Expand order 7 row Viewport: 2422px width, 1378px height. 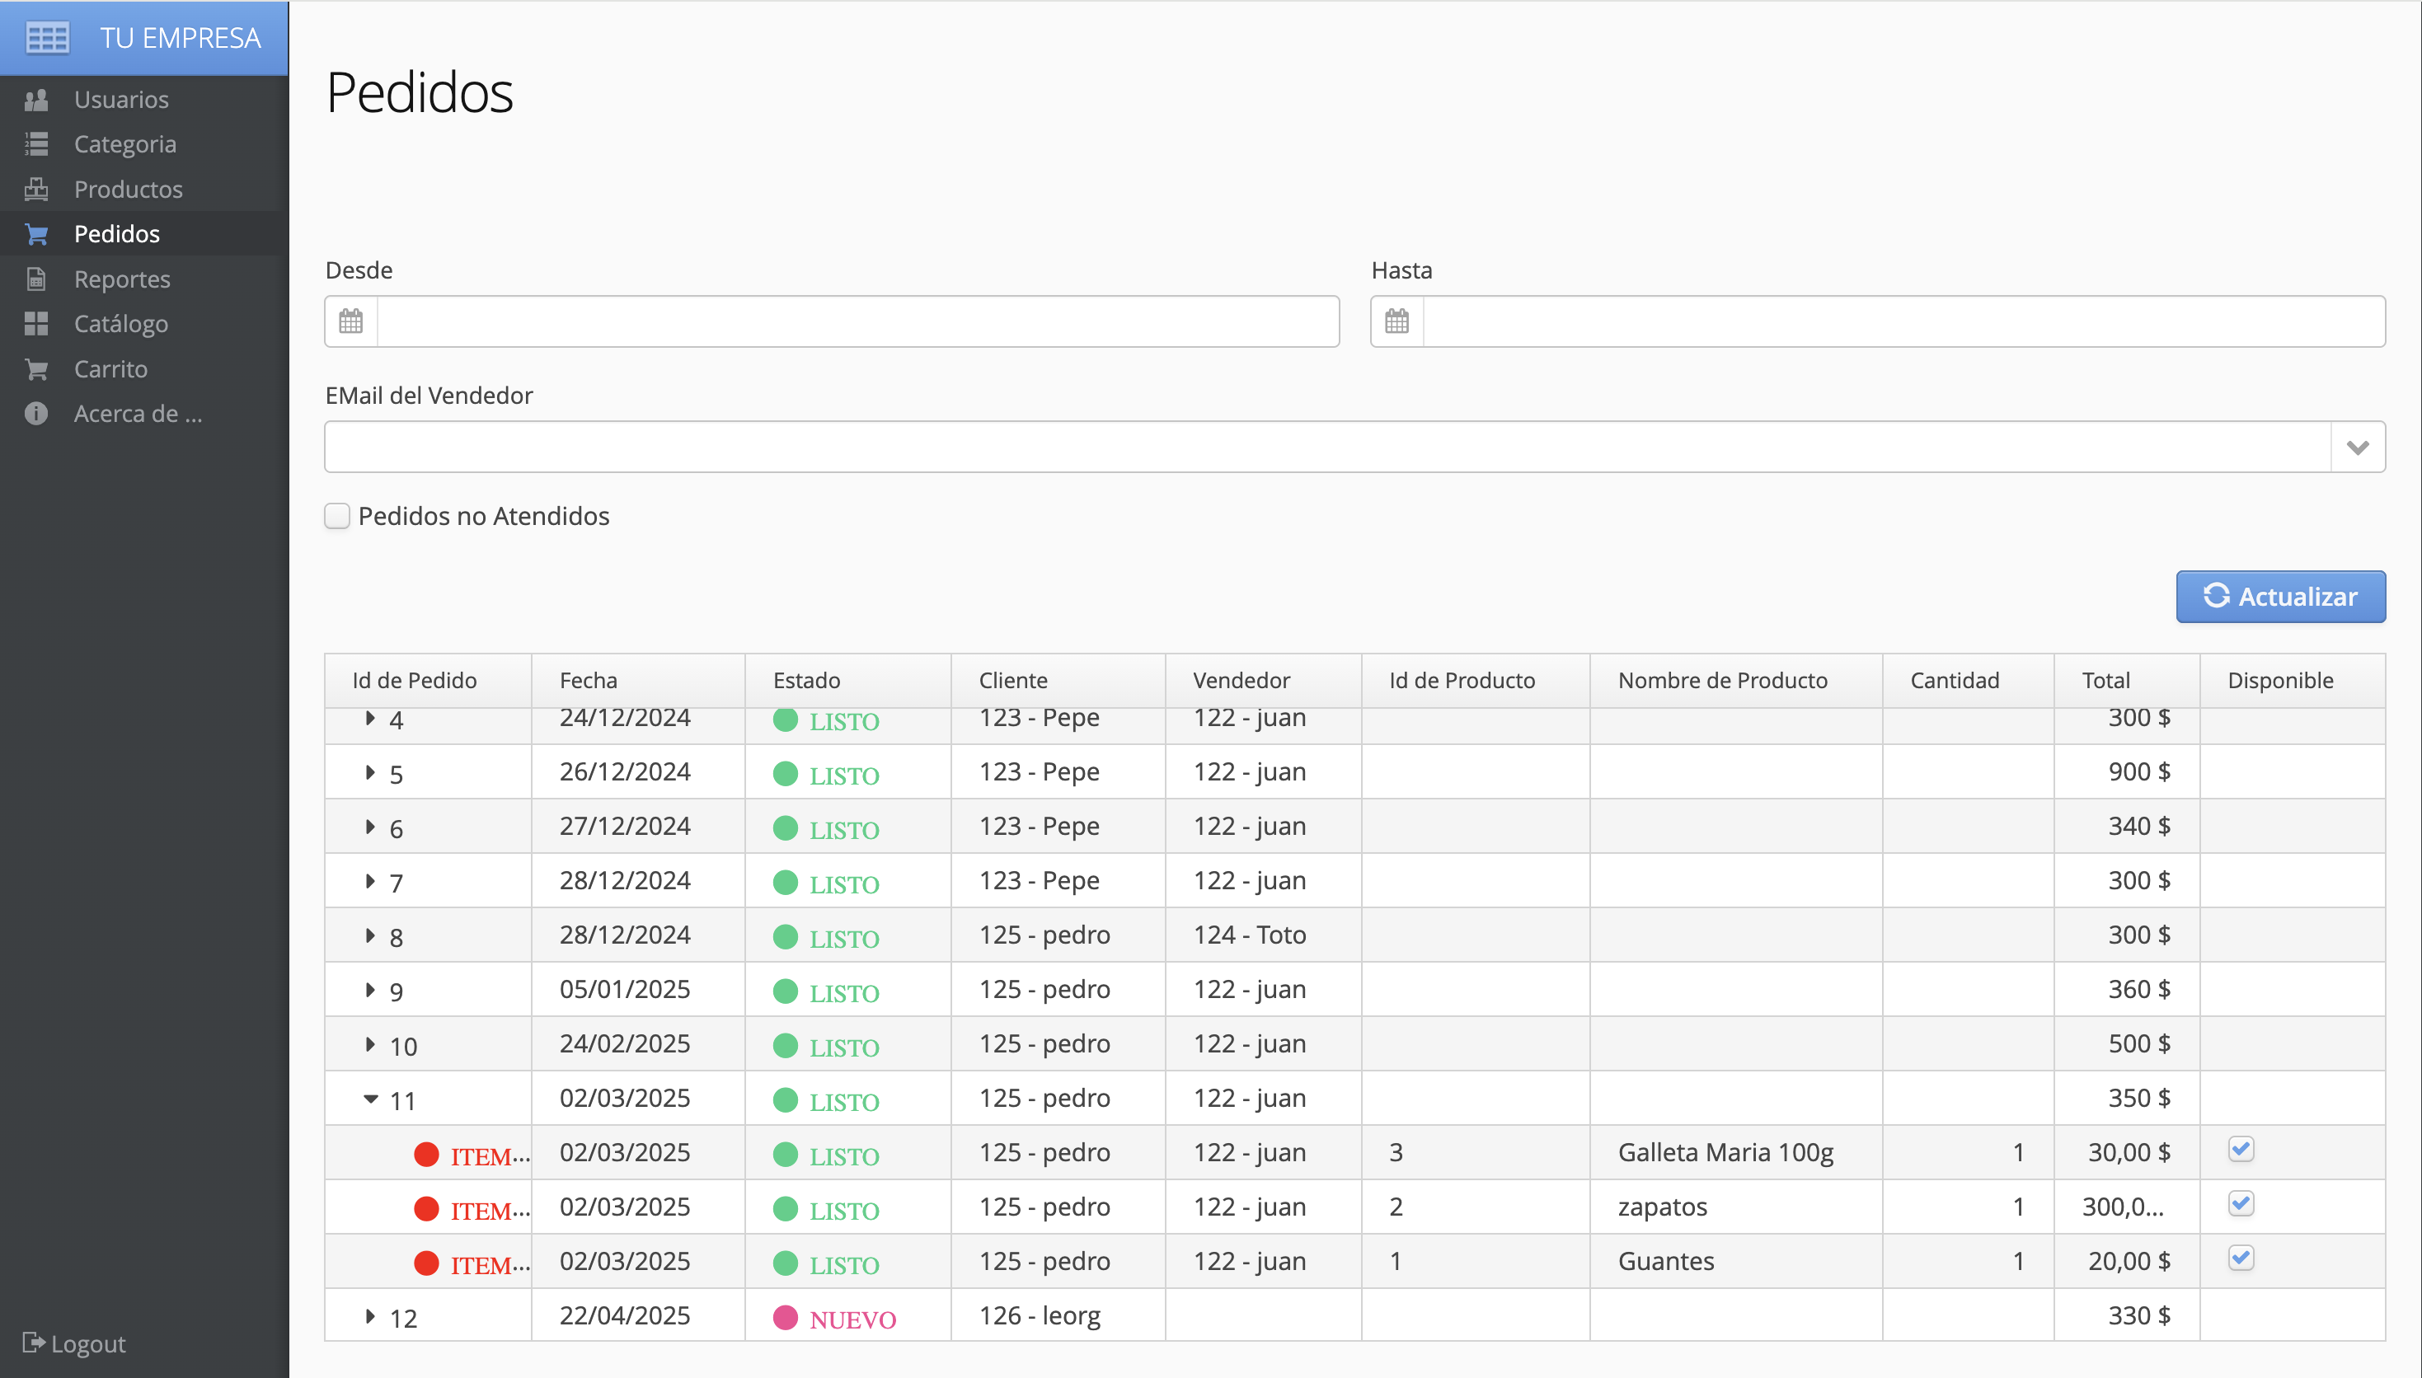pyautogui.click(x=370, y=881)
